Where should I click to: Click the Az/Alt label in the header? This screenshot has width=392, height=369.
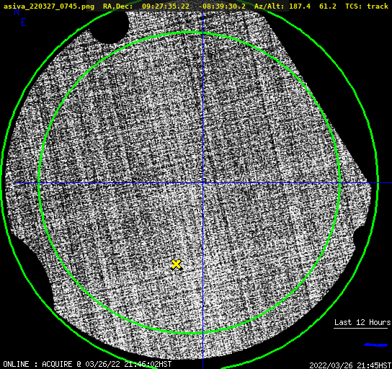(x=269, y=6)
